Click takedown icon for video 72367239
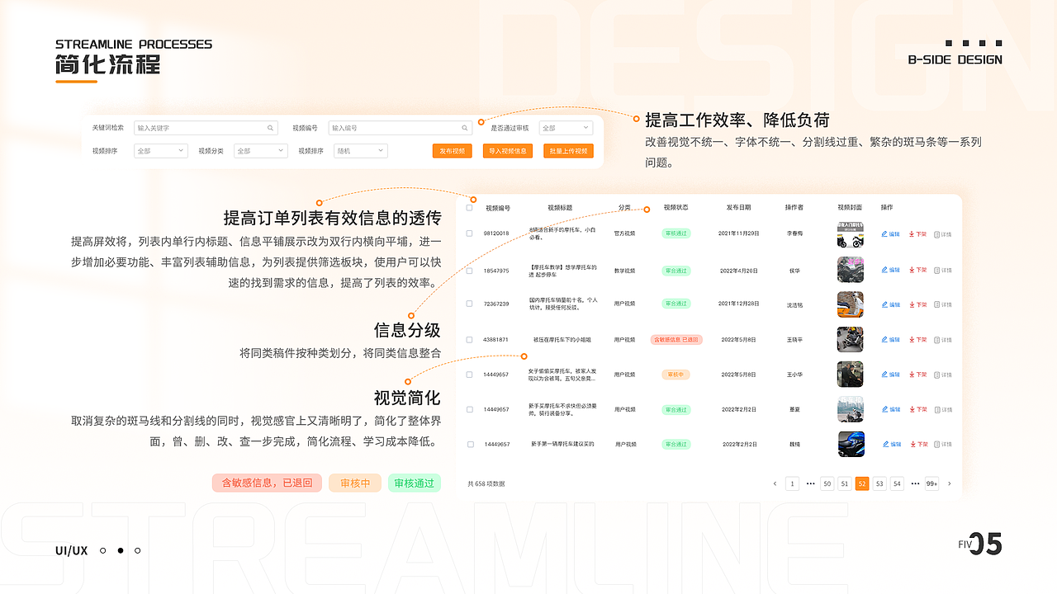Image resolution: width=1057 pixels, height=594 pixels. tap(912, 304)
